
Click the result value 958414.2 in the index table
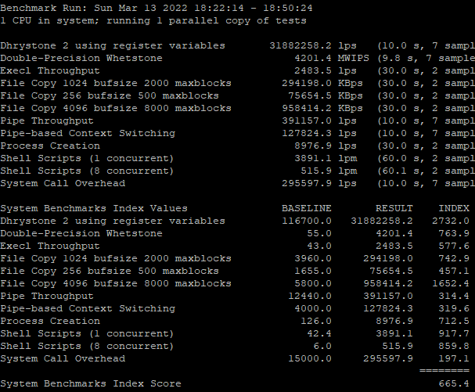pyautogui.click(x=388, y=283)
